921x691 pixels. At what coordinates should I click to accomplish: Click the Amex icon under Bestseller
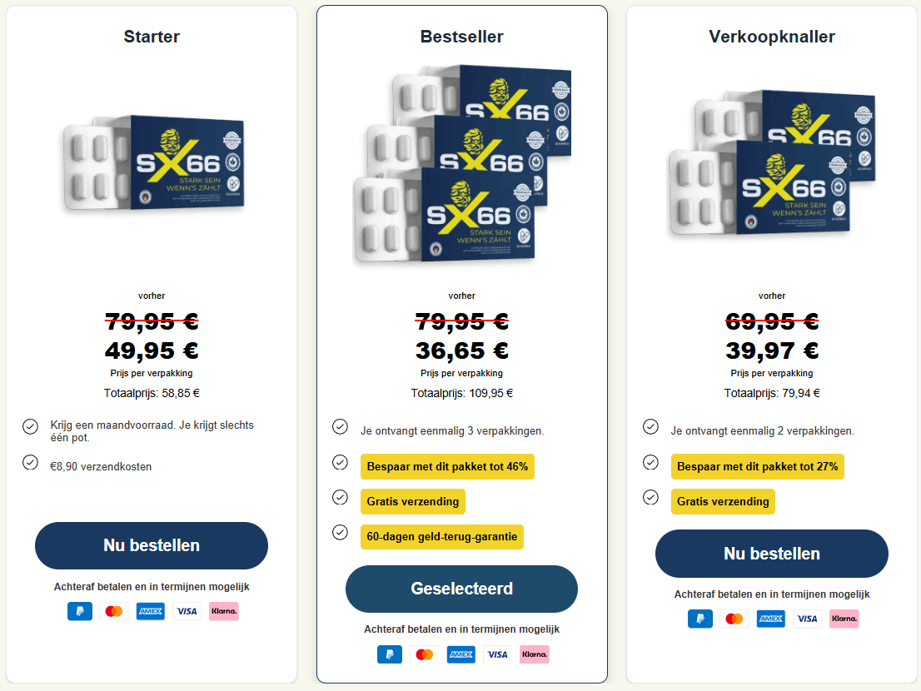tap(460, 654)
